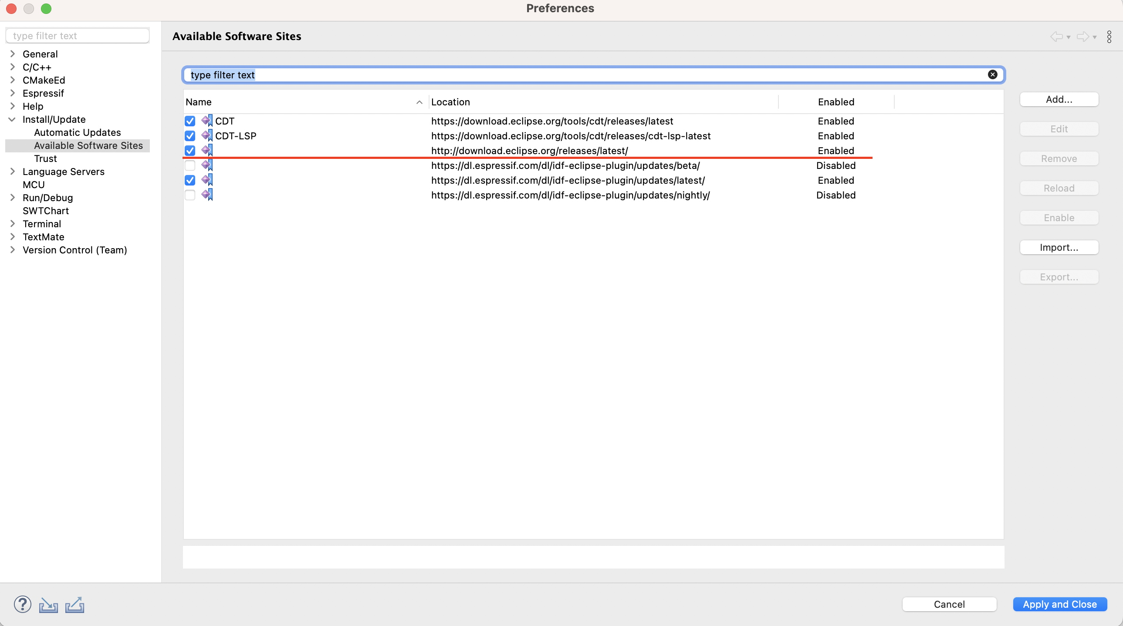Clear the sites filter with the X icon
The image size is (1123, 626).
pyautogui.click(x=992, y=74)
